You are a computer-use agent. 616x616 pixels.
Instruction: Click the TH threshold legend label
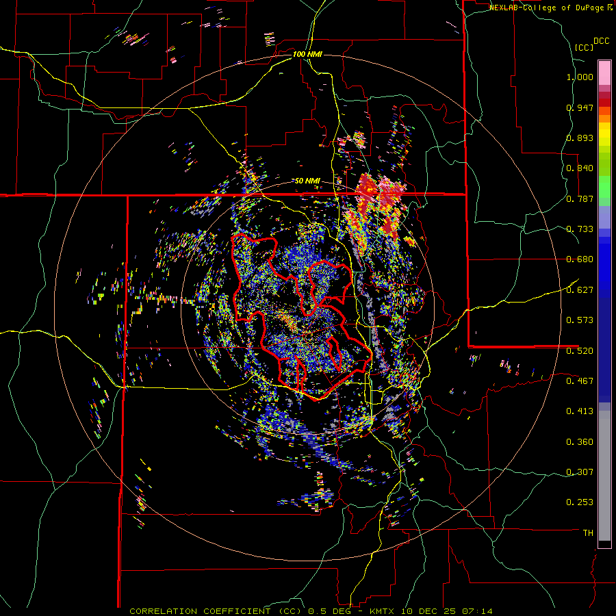coord(588,533)
